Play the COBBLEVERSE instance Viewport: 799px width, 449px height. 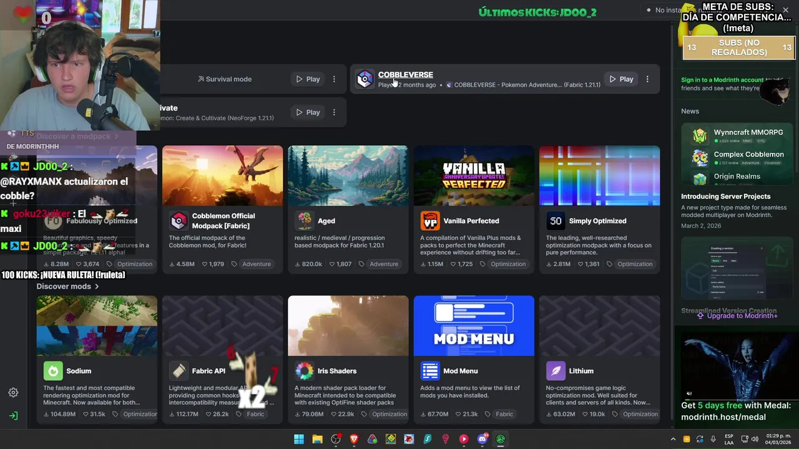click(x=621, y=79)
